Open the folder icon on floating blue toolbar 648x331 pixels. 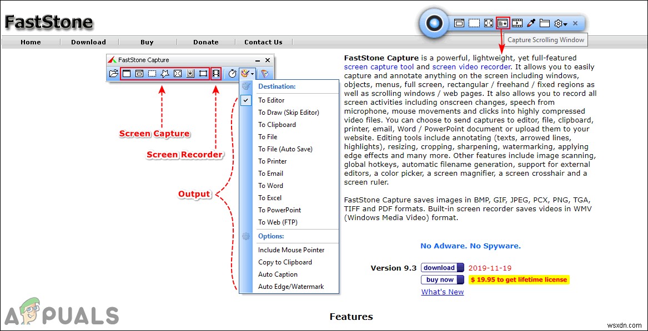pyautogui.click(x=545, y=23)
